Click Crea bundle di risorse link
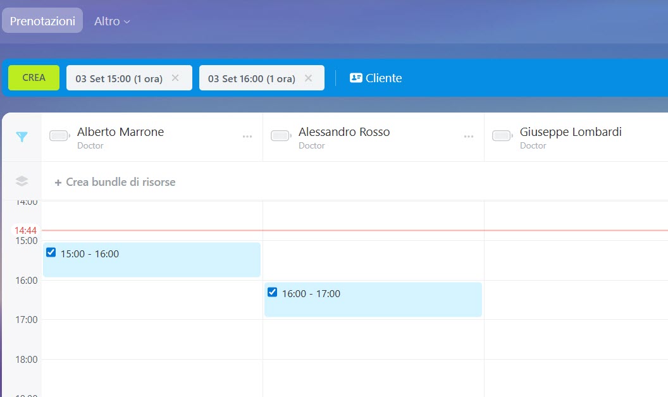The height and width of the screenshot is (397, 668). 115,182
